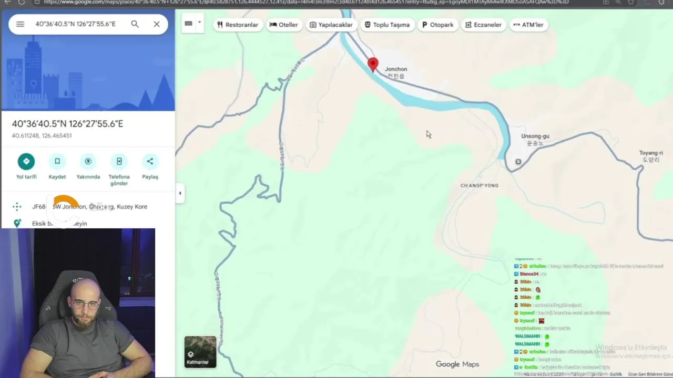Click the add missing place pin icon
673x378 pixels.
click(x=17, y=223)
